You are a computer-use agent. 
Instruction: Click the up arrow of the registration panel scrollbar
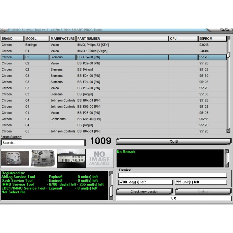(112, 172)
